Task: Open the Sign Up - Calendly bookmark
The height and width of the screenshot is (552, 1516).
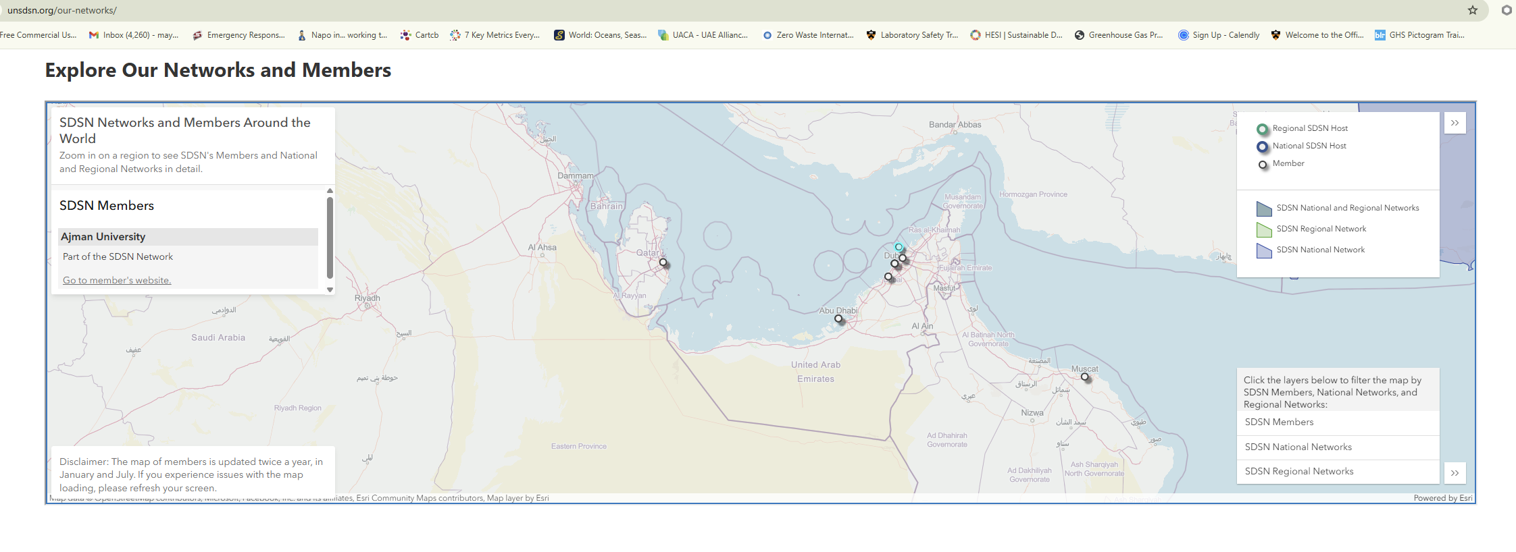Action: [x=1219, y=35]
